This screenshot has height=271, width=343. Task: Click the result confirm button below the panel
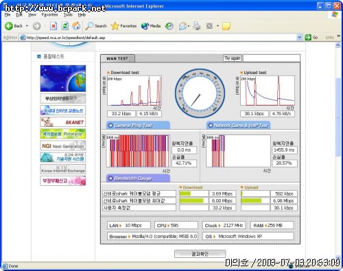(200, 254)
